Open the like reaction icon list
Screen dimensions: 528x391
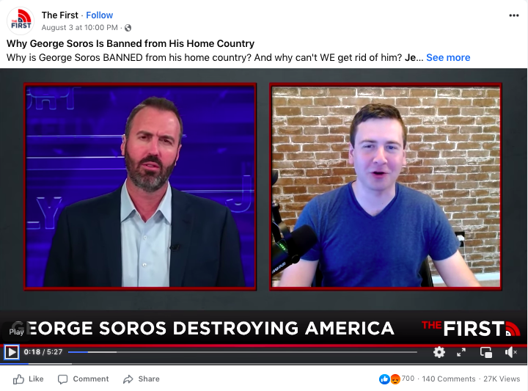(x=384, y=379)
